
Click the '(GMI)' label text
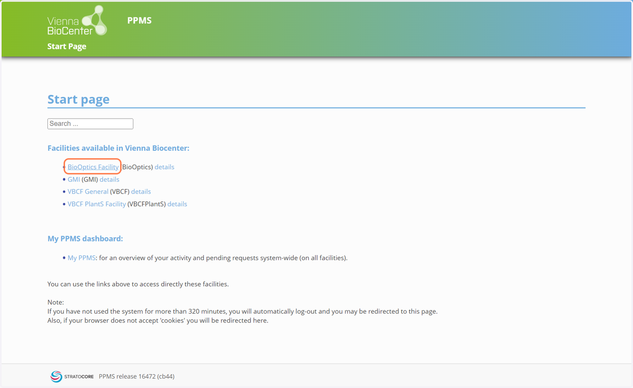(90, 179)
